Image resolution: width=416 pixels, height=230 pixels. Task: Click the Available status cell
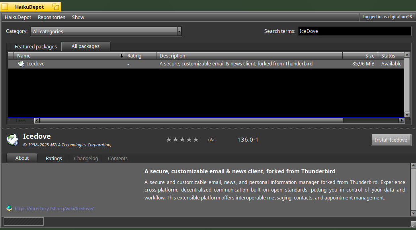(391, 64)
